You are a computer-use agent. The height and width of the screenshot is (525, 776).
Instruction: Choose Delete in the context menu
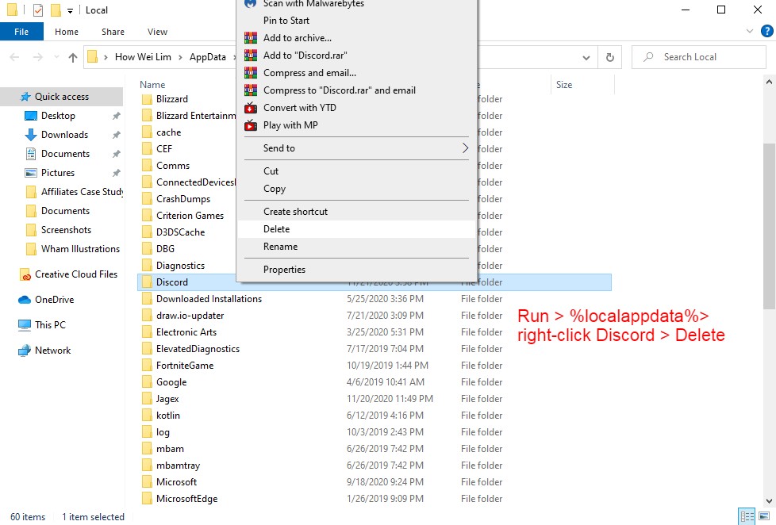click(x=356, y=229)
